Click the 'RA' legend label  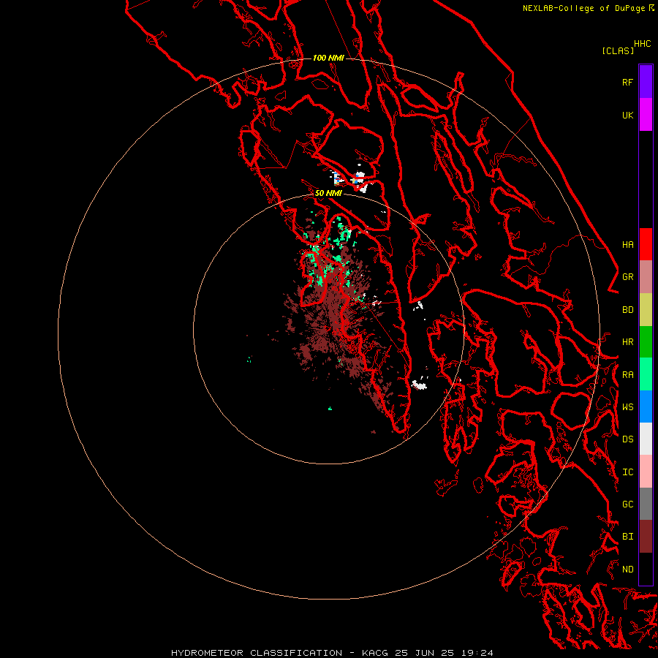pyautogui.click(x=627, y=375)
